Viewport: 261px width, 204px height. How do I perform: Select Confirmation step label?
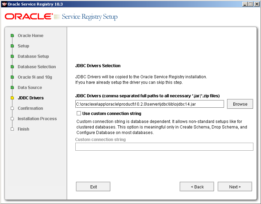click(30, 108)
